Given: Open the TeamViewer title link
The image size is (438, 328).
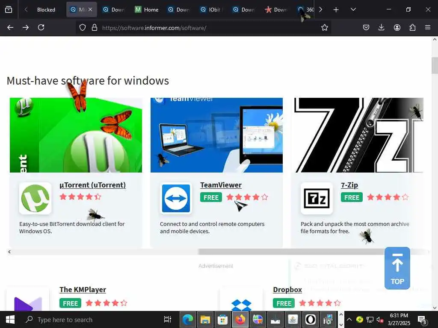Looking at the screenshot, I should pos(221,185).
